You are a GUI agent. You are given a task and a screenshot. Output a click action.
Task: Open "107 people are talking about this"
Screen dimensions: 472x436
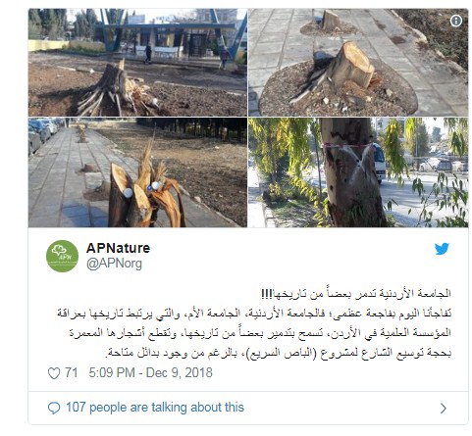click(155, 408)
